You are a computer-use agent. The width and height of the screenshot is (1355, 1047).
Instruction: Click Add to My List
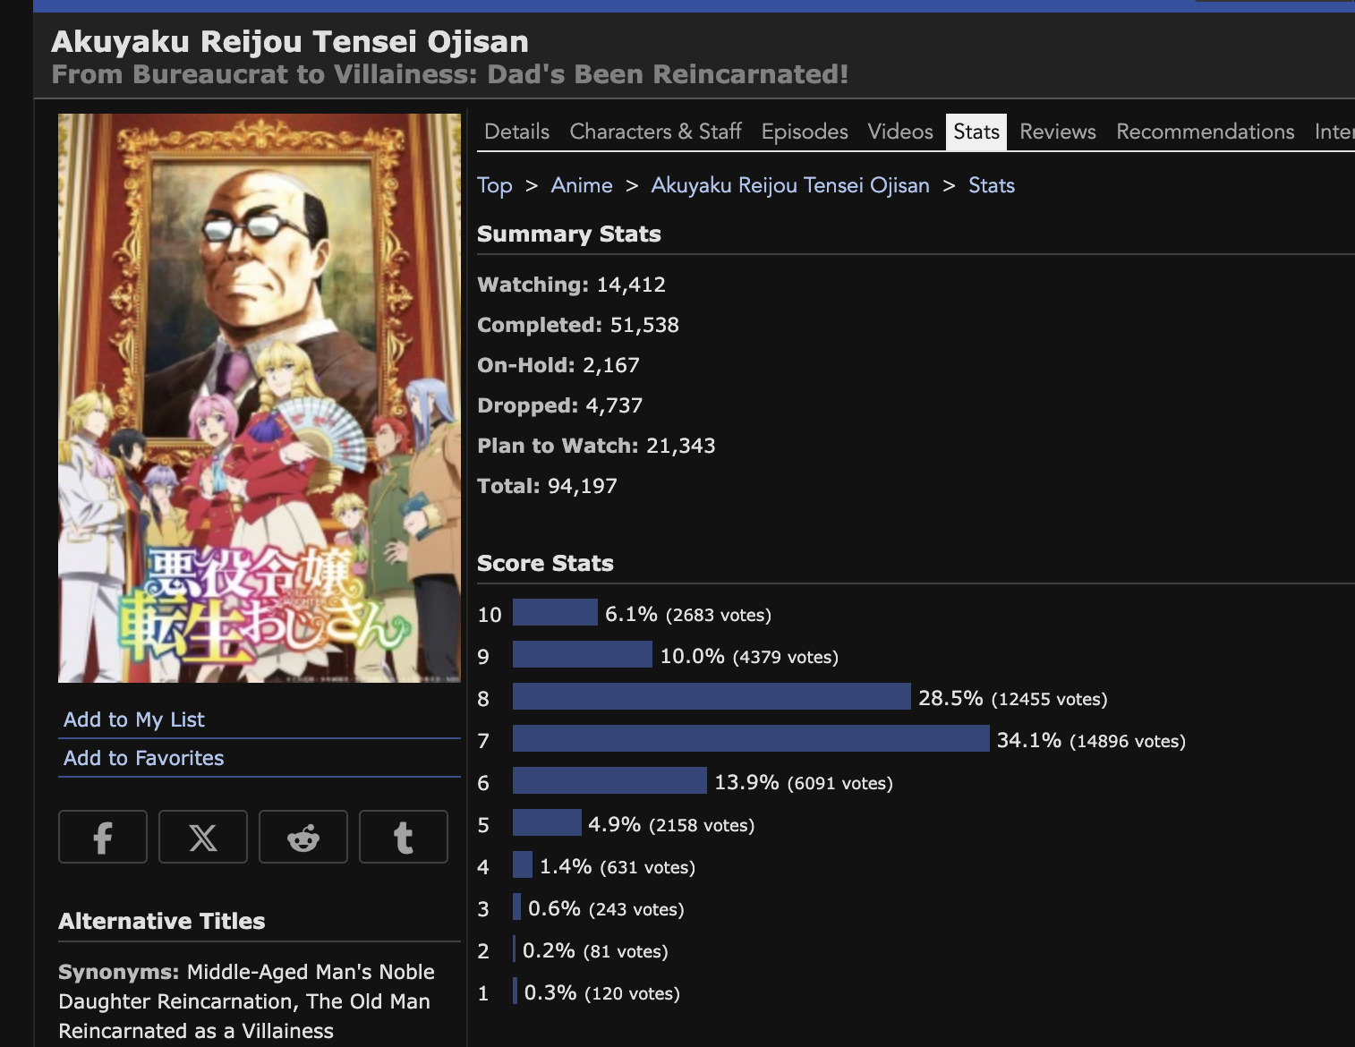pos(134,719)
